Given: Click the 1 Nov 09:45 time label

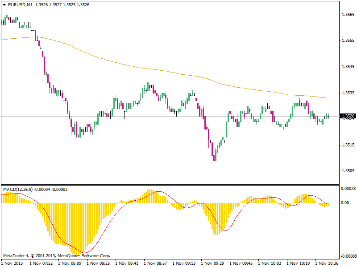Looking at the screenshot, I should click(x=241, y=263).
